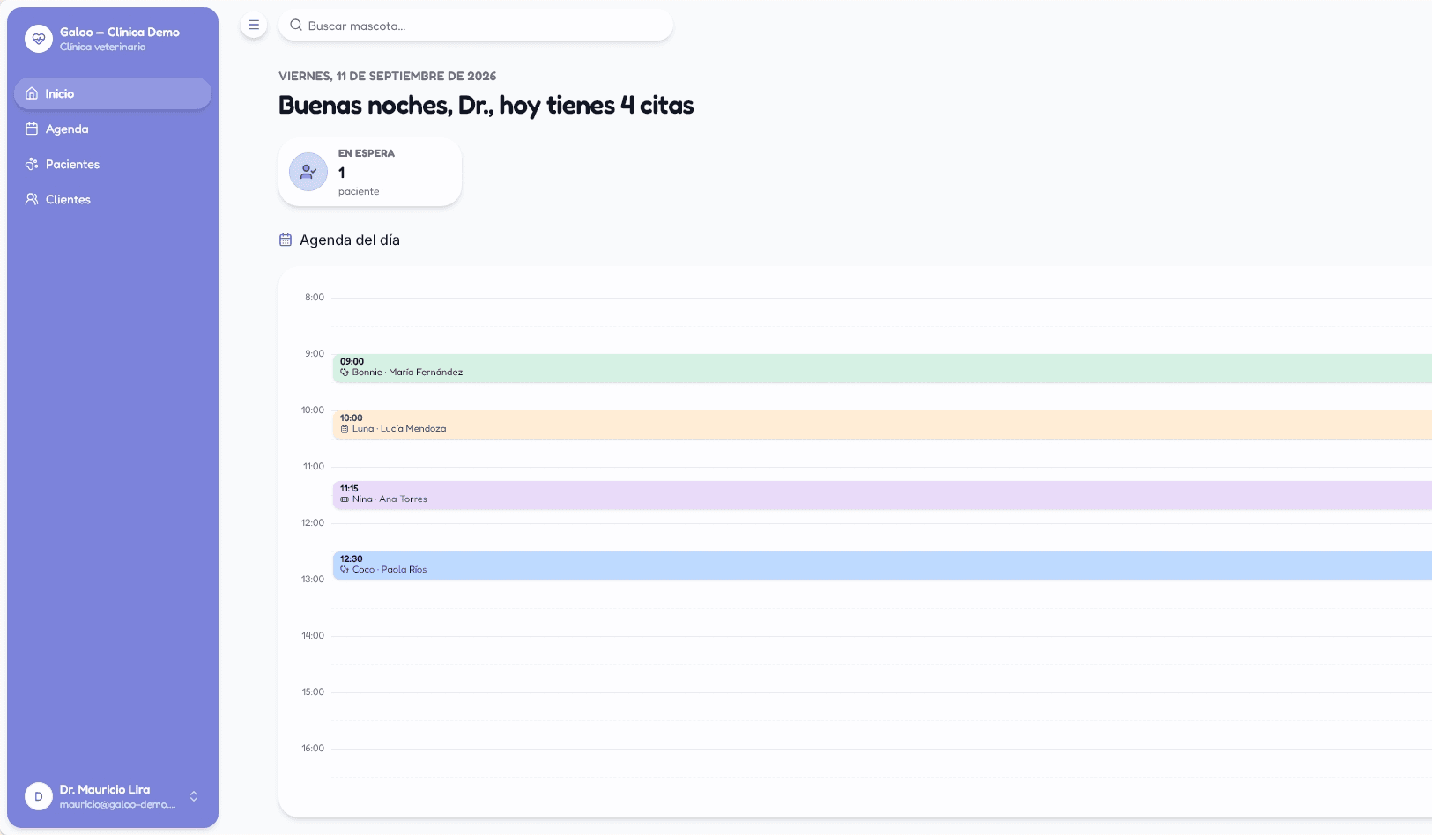Open Clientes from the sidebar
Viewport: 1432px width, 835px height.
[113, 199]
